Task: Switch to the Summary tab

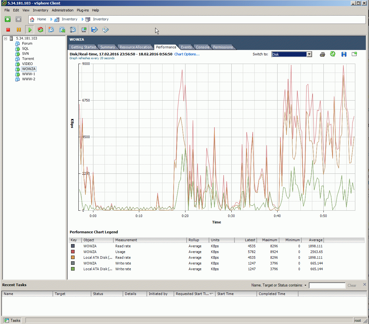Action: tap(108, 47)
